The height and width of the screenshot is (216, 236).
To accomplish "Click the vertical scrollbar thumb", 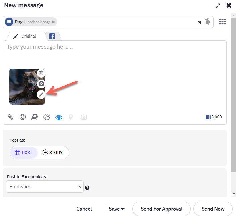I will [x=234, y=95].
